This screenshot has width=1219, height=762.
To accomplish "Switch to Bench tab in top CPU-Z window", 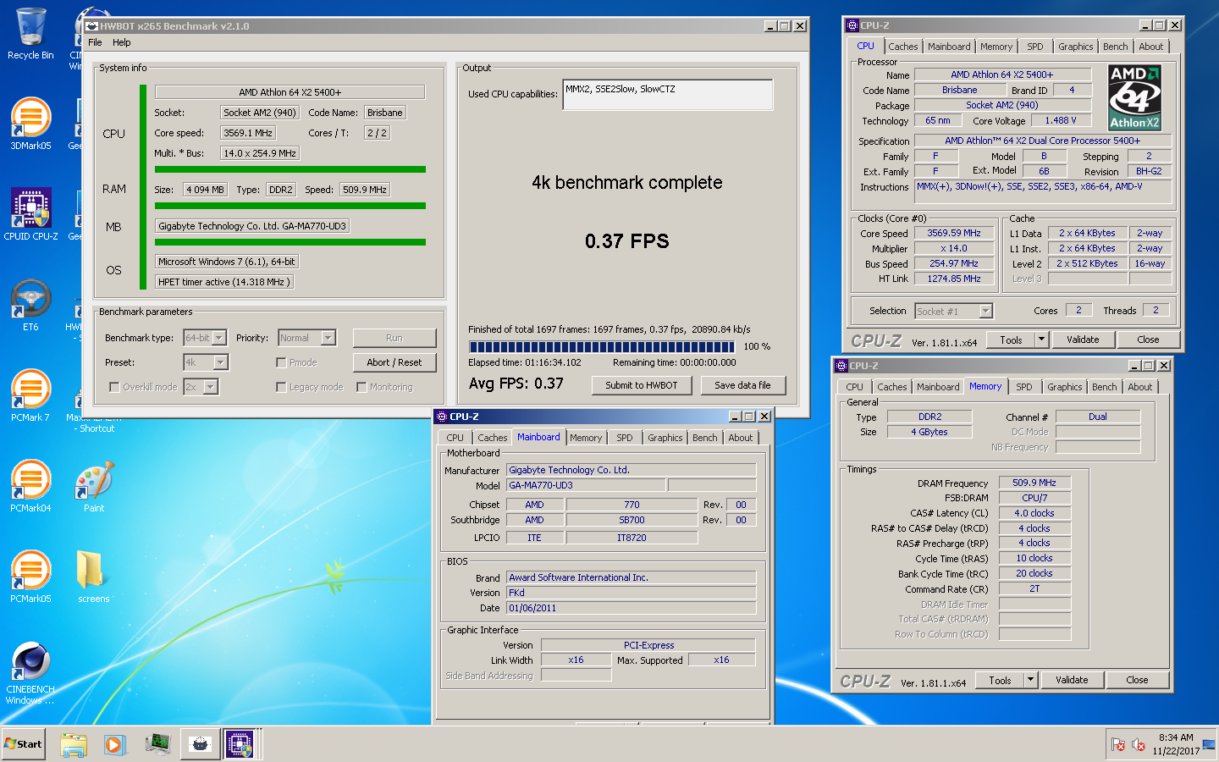I will pyautogui.click(x=1116, y=47).
